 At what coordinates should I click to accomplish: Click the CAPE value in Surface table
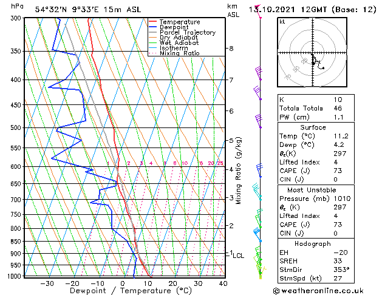point(338,171)
